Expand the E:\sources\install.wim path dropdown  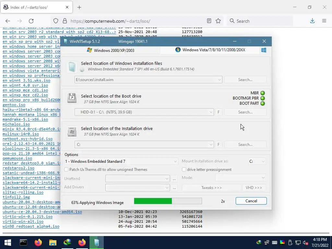(x=219, y=80)
